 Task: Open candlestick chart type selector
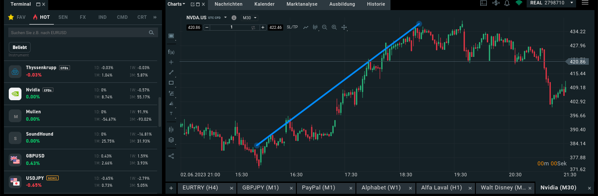(x=315, y=27)
